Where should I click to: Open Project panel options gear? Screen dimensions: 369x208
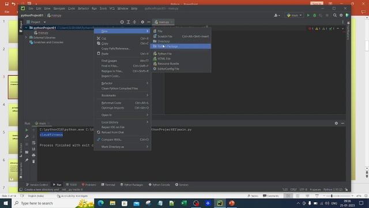142,22
